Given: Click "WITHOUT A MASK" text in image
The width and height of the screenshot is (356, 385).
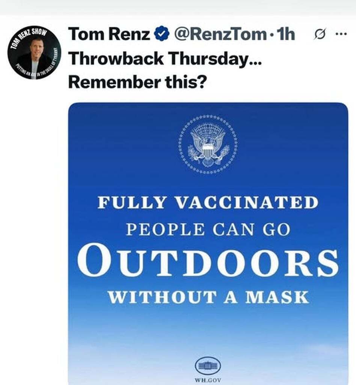Looking at the screenshot, I should pos(208,297).
